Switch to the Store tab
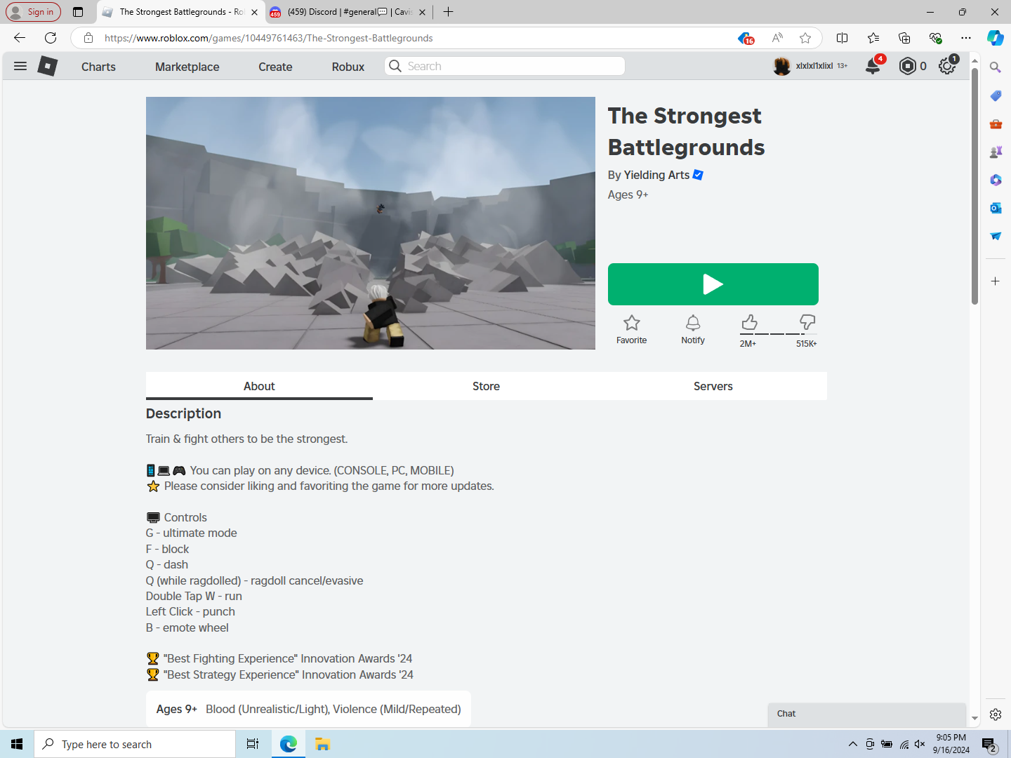This screenshot has width=1011, height=758. (486, 386)
